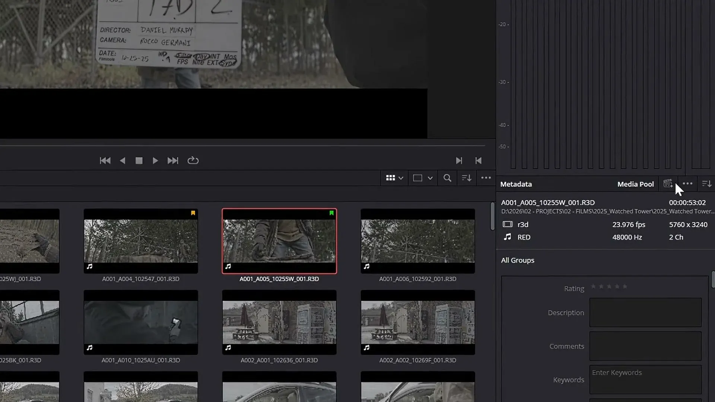Click into the Comments field
Image resolution: width=715 pixels, height=402 pixels.
[x=645, y=346]
